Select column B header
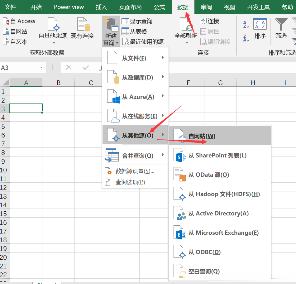This screenshot has height=284, width=296. point(59,83)
